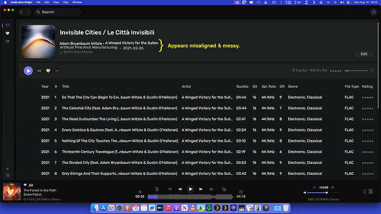Focus the Search field

tap(58, 12)
